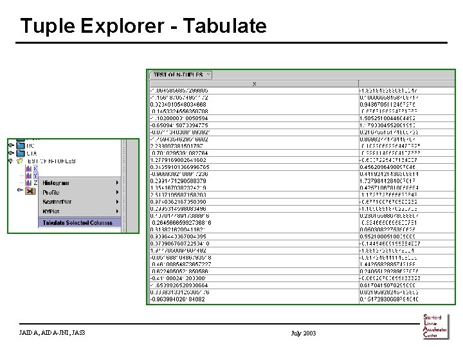Viewport: 463px width, 347px height.
Task: Click the TEST OF N-TUPLES tuple icon
Action: 20,161
